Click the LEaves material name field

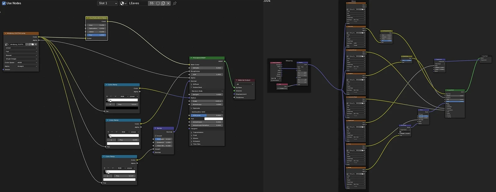click(137, 3)
